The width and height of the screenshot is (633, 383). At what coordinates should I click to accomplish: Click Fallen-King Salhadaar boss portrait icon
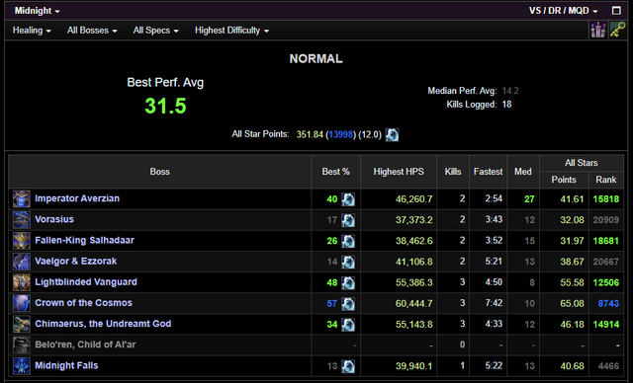(x=22, y=241)
